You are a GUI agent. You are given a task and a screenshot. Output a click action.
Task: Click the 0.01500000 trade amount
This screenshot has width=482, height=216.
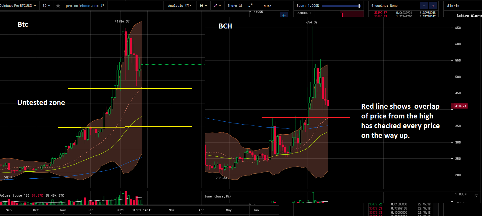click(x=399, y=204)
